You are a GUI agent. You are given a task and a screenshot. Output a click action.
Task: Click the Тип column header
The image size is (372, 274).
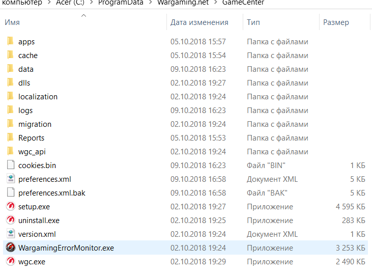tap(253, 22)
